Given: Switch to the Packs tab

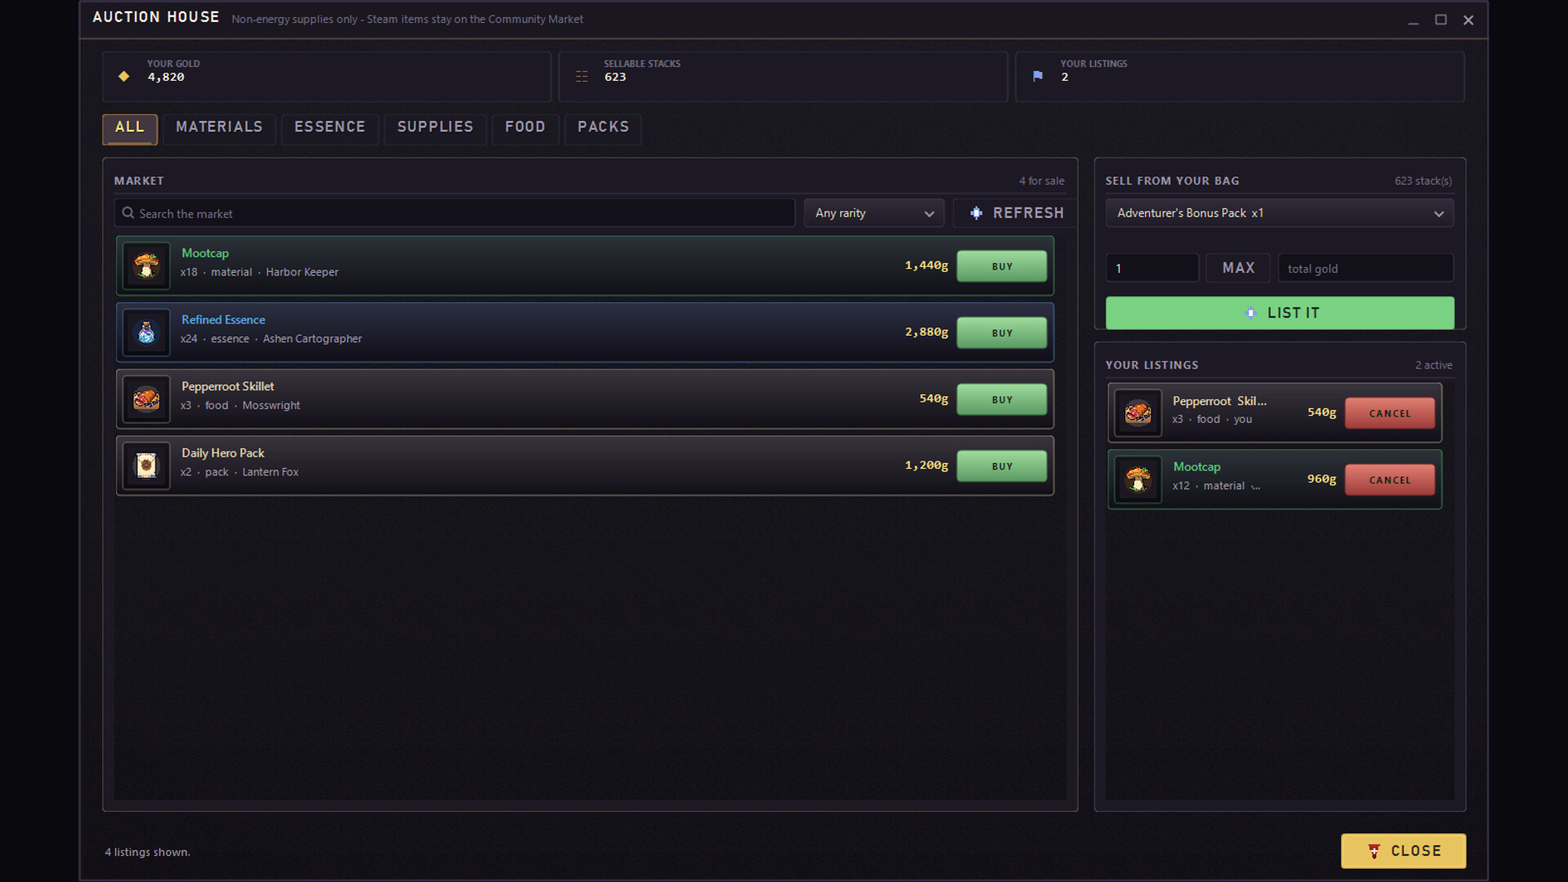Looking at the screenshot, I should 604,129.
